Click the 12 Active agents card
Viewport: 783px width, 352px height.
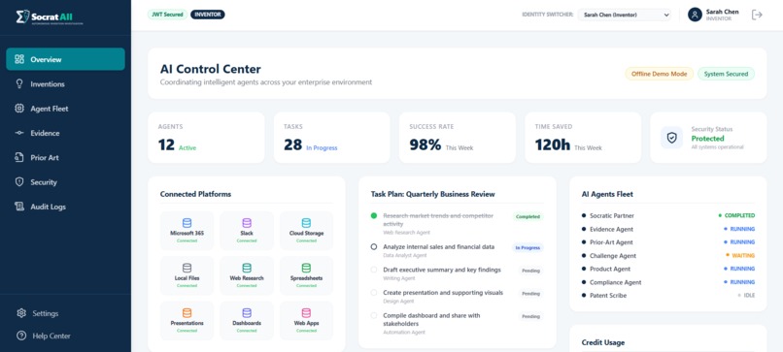tap(206, 138)
